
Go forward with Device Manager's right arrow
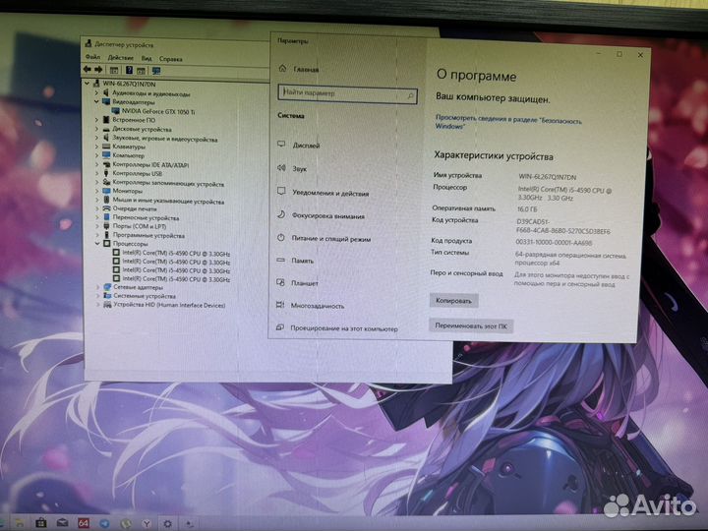(x=98, y=70)
